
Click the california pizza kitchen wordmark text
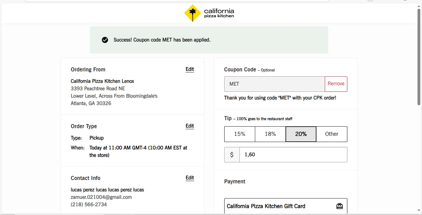(x=219, y=13)
